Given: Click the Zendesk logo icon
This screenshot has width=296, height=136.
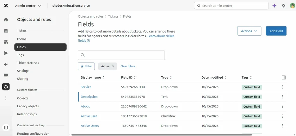Looking at the screenshot, I should click(x=6, y=6).
